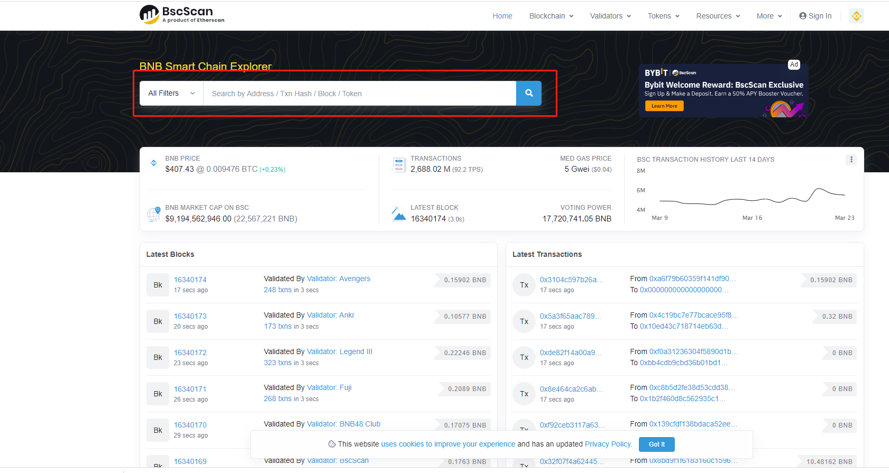The height and width of the screenshot is (473, 889).
Task: Click the Bk icon for block 16340174
Action: (x=158, y=285)
